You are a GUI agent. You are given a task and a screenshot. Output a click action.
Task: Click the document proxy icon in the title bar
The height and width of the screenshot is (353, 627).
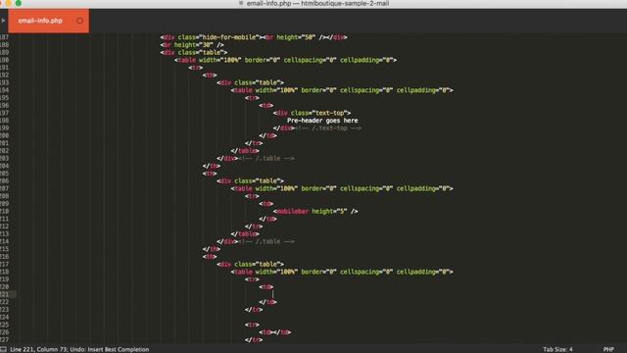click(x=241, y=3)
